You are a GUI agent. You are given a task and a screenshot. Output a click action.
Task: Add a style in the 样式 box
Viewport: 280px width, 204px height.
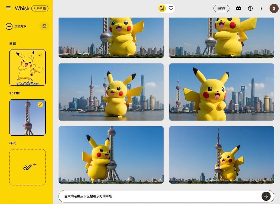coord(27,167)
